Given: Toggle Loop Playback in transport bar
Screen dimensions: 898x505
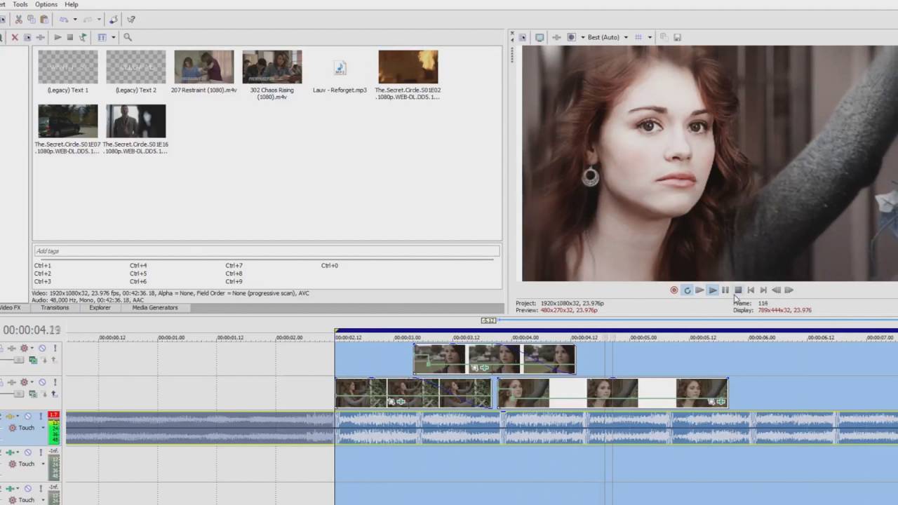Looking at the screenshot, I should pos(687,290).
